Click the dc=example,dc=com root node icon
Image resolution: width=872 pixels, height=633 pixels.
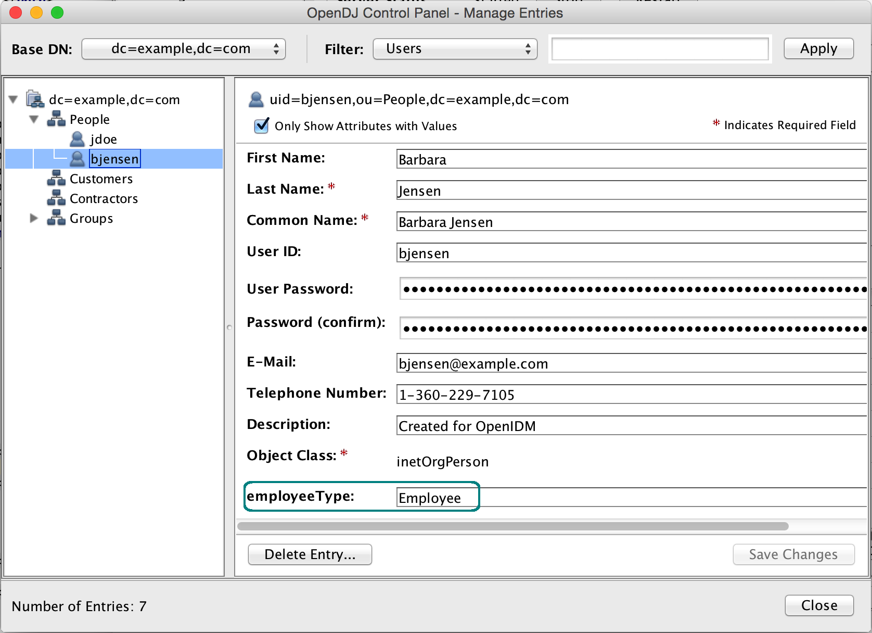pyautogui.click(x=35, y=99)
